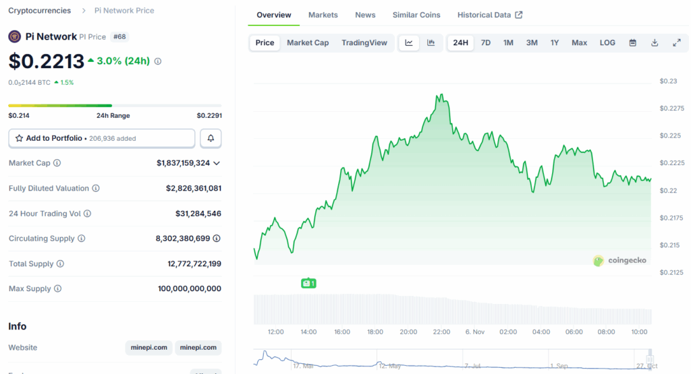Image resolution: width=691 pixels, height=374 pixels.
Task: Click the #68 rank badge
Action: (x=119, y=37)
